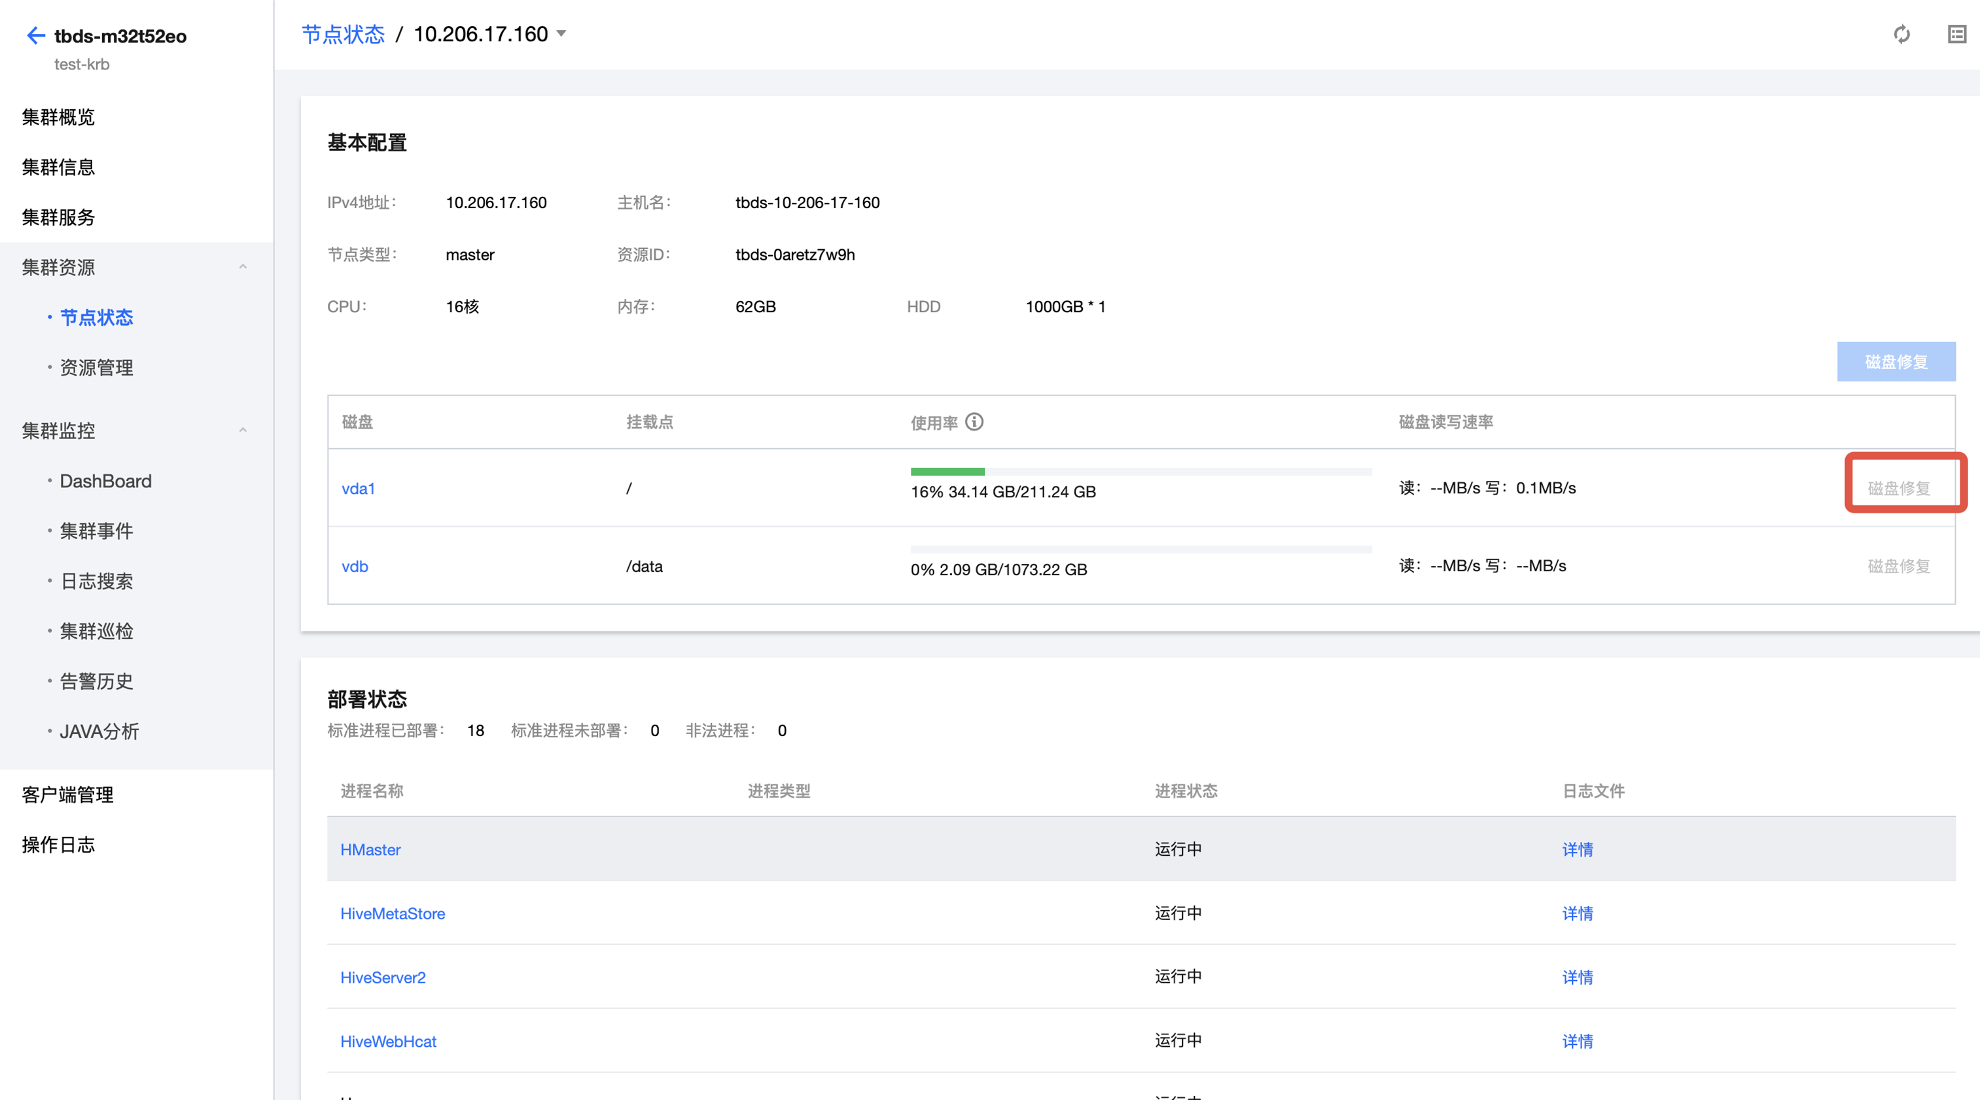Open 集群概览 in the sidebar

click(58, 117)
